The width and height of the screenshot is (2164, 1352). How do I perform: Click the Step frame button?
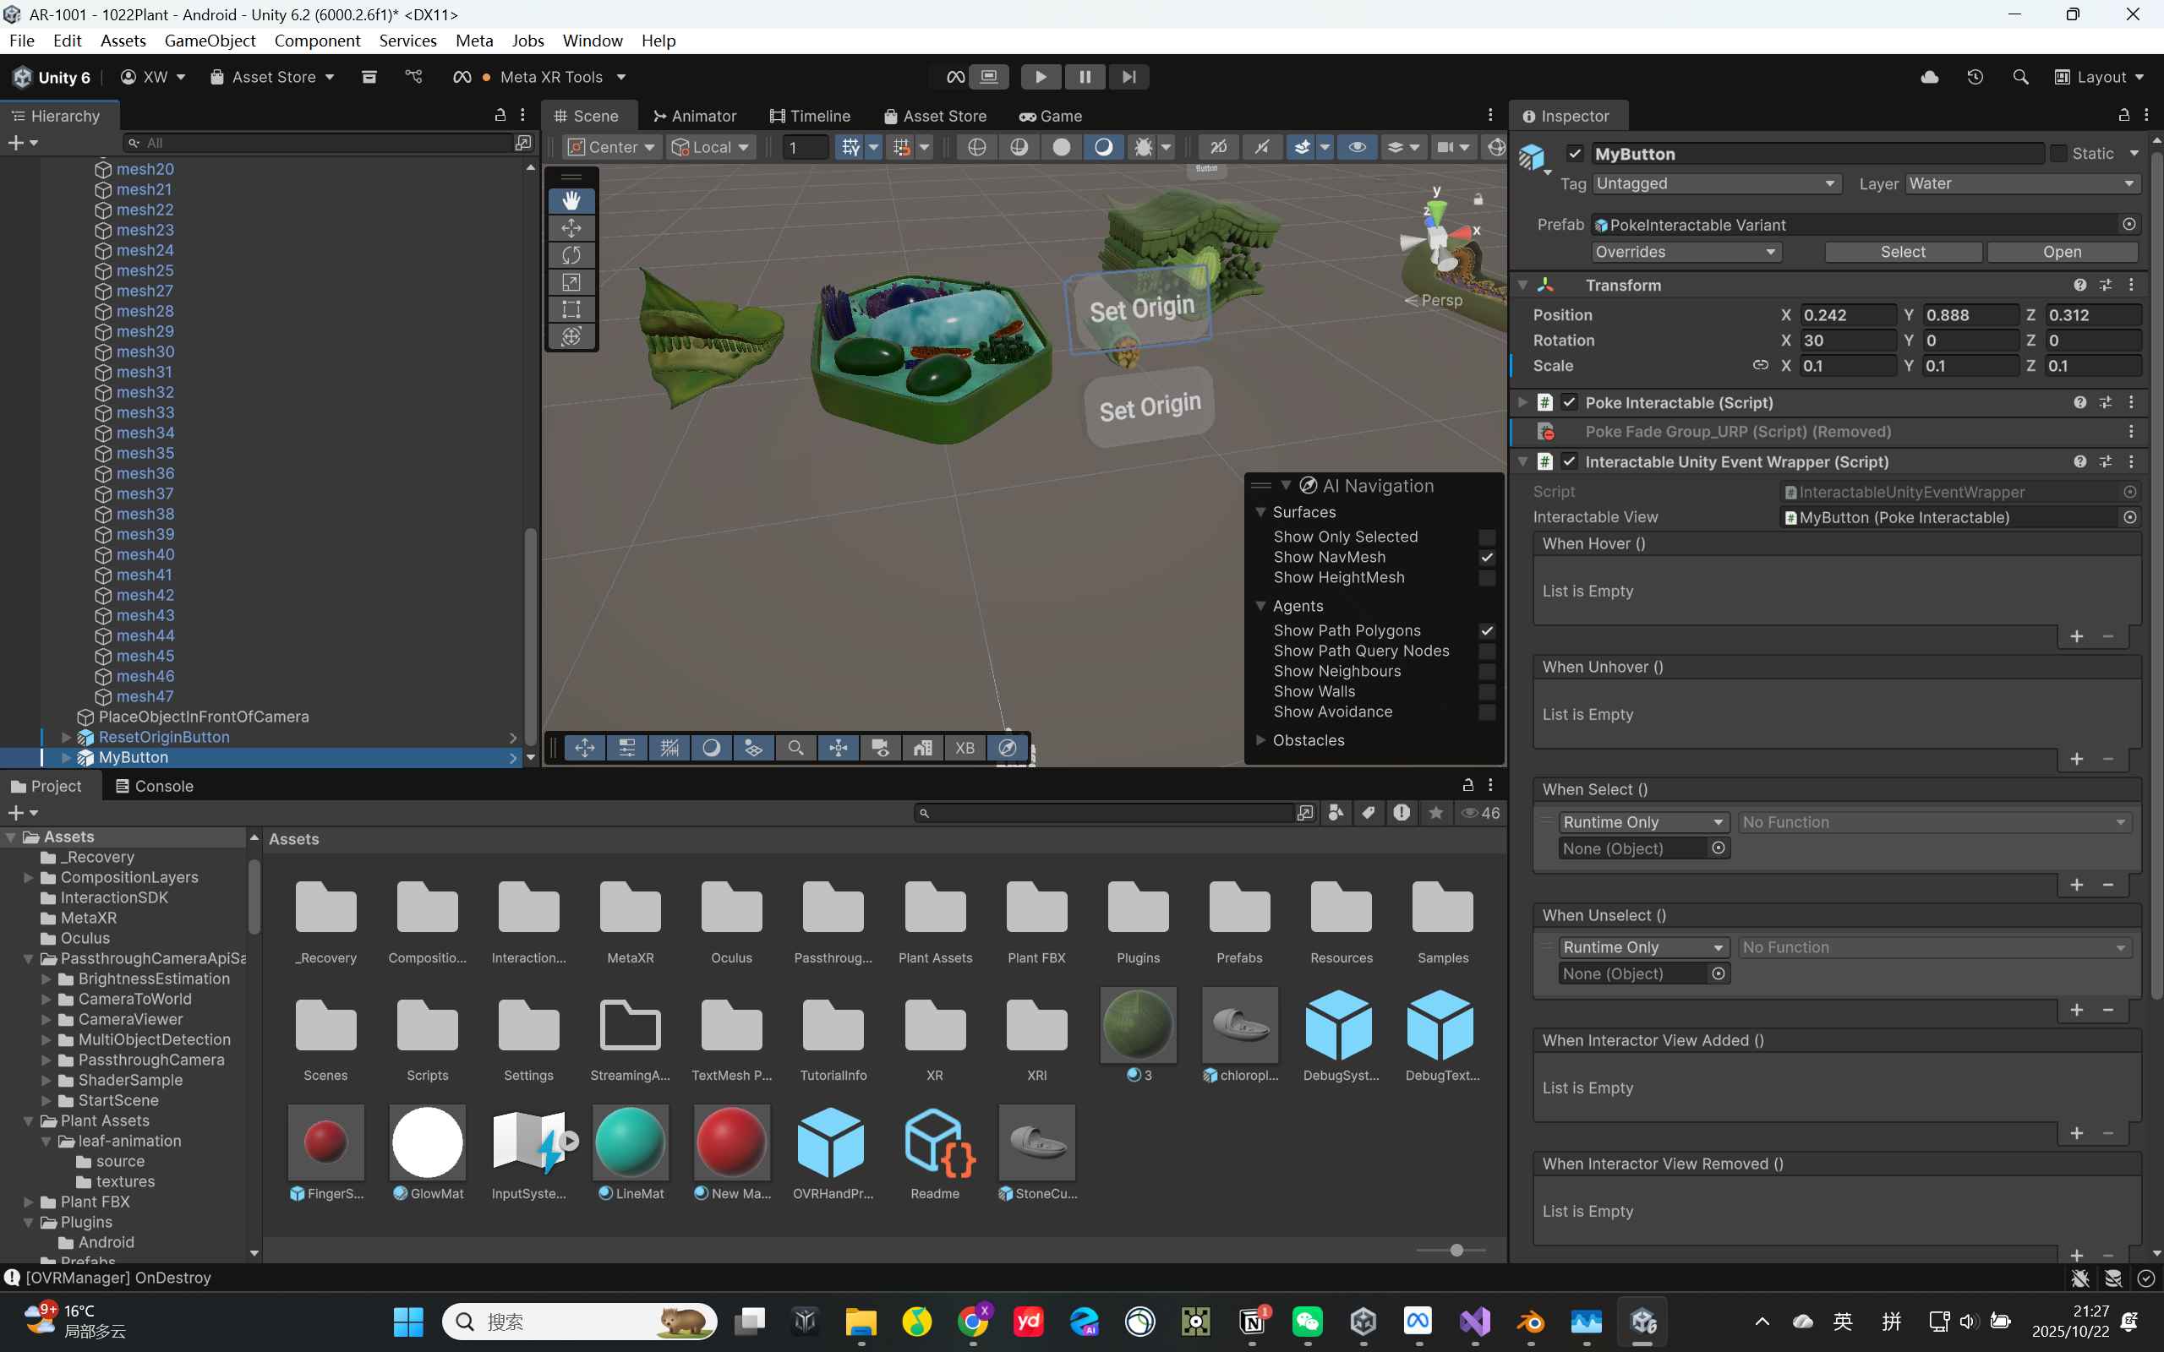[x=1128, y=77]
